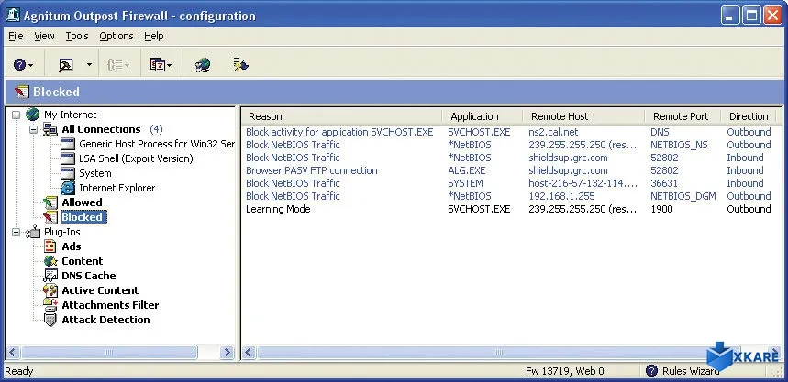788x382 pixels.
Task: Click the 192.168.1.255 remote host cell
Action: tap(561, 196)
